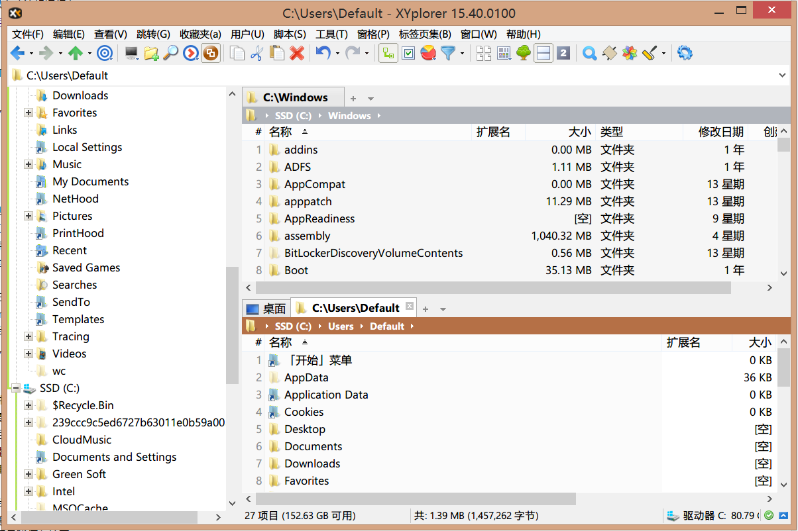Open the undo history dropdown arrow
This screenshot has width=798, height=531.
(x=337, y=54)
